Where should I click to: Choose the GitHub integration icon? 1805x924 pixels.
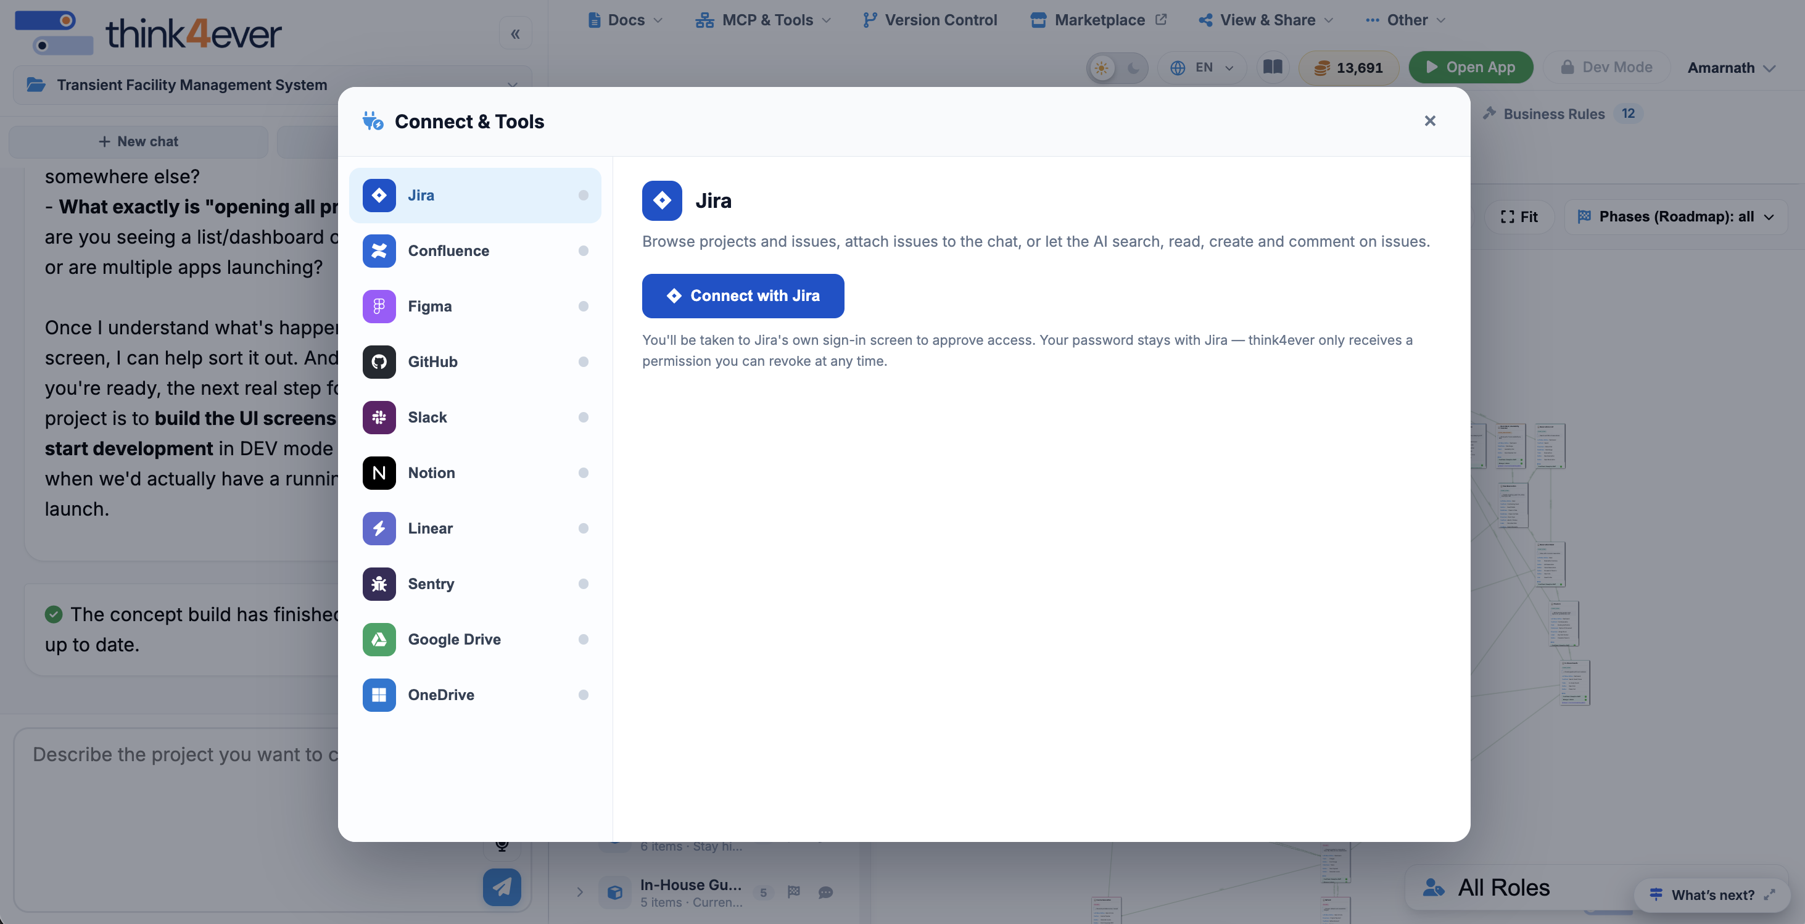click(x=379, y=361)
